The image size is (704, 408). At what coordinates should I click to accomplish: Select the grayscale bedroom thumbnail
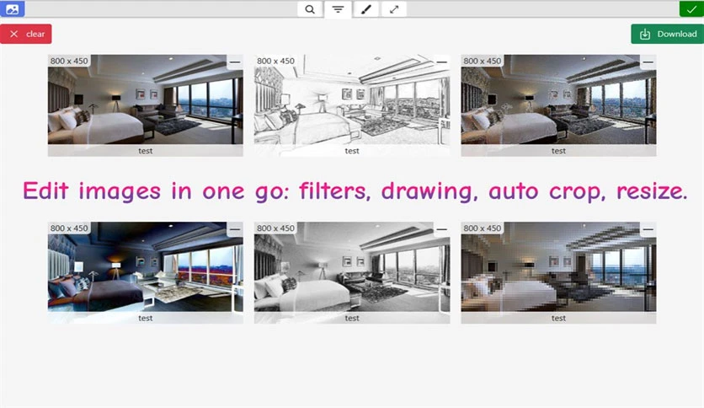(x=352, y=267)
